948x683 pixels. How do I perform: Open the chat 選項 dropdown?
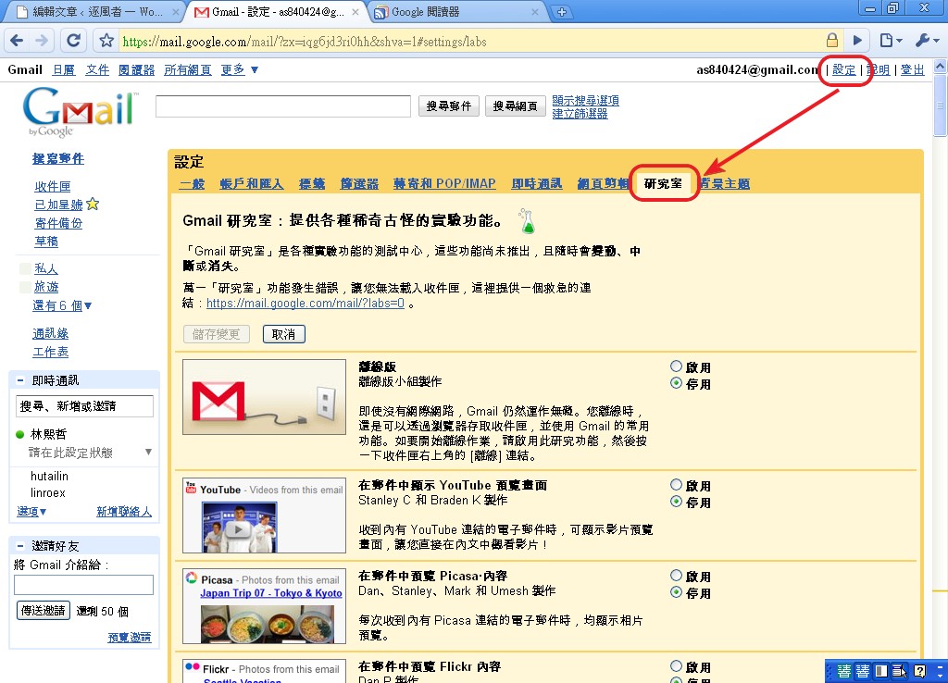(x=31, y=512)
